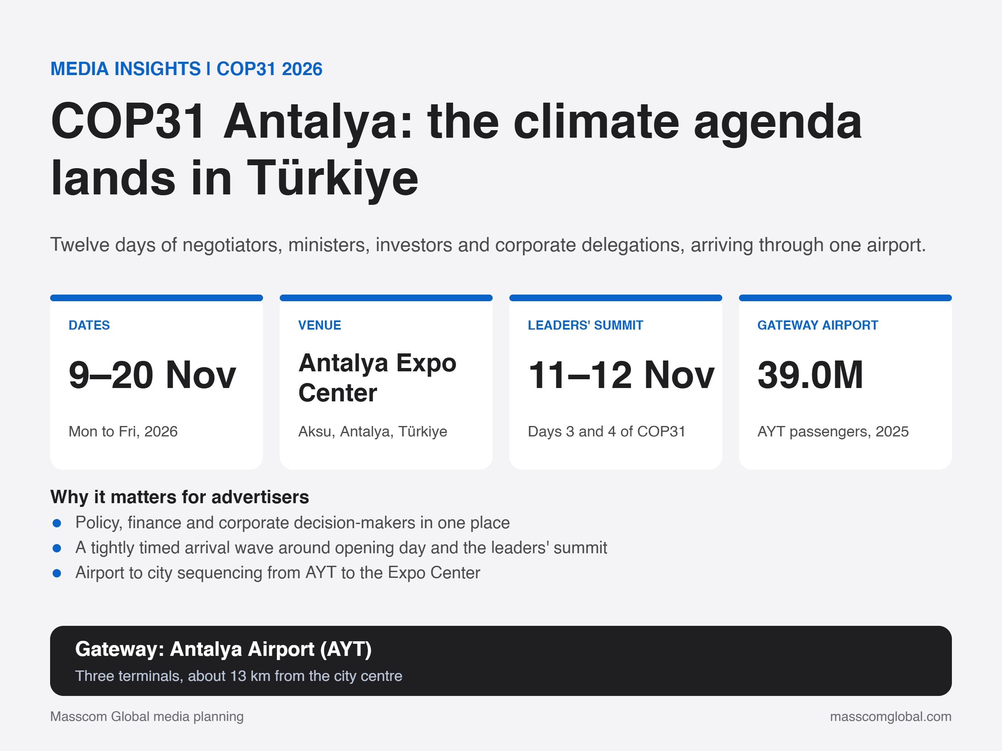
Task: Click the 'LEADERS' SUMMIT' card label
Action: tap(585, 325)
